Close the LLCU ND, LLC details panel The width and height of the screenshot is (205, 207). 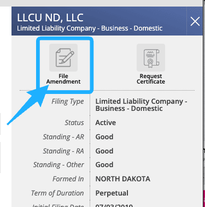tap(195, 21)
